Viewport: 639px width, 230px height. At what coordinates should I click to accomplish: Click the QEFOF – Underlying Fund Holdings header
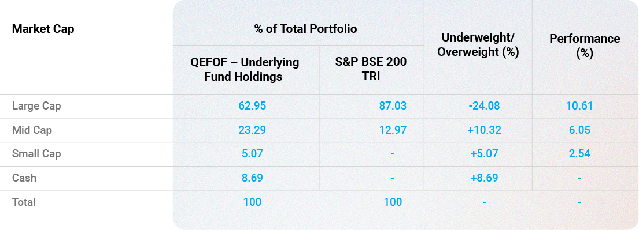(x=245, y=70)
